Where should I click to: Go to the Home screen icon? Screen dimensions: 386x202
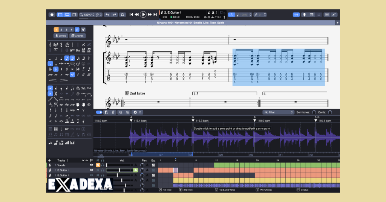click(52, 15)
